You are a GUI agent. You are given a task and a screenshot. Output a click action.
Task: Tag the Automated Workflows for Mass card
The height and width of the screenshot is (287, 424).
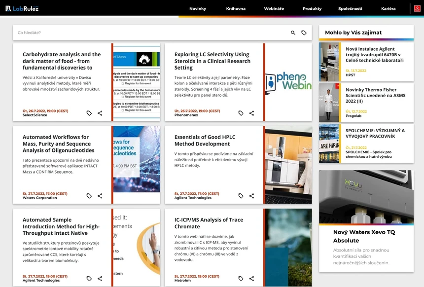(x=89, y=196)
